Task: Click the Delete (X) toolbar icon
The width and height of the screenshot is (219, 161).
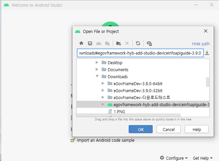Action: point(127,43)
